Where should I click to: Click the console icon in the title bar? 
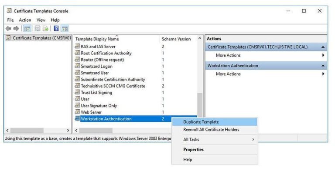10,11
